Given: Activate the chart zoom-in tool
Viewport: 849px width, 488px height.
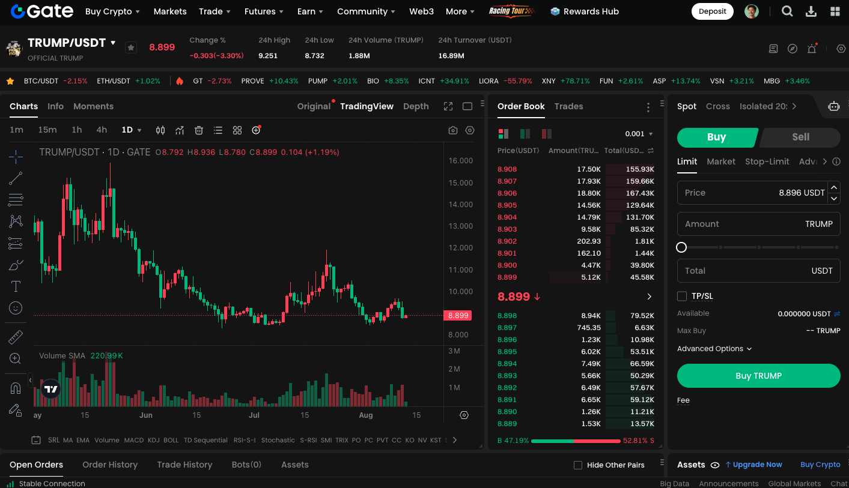Looking at the screenshot, I should 16,359.
